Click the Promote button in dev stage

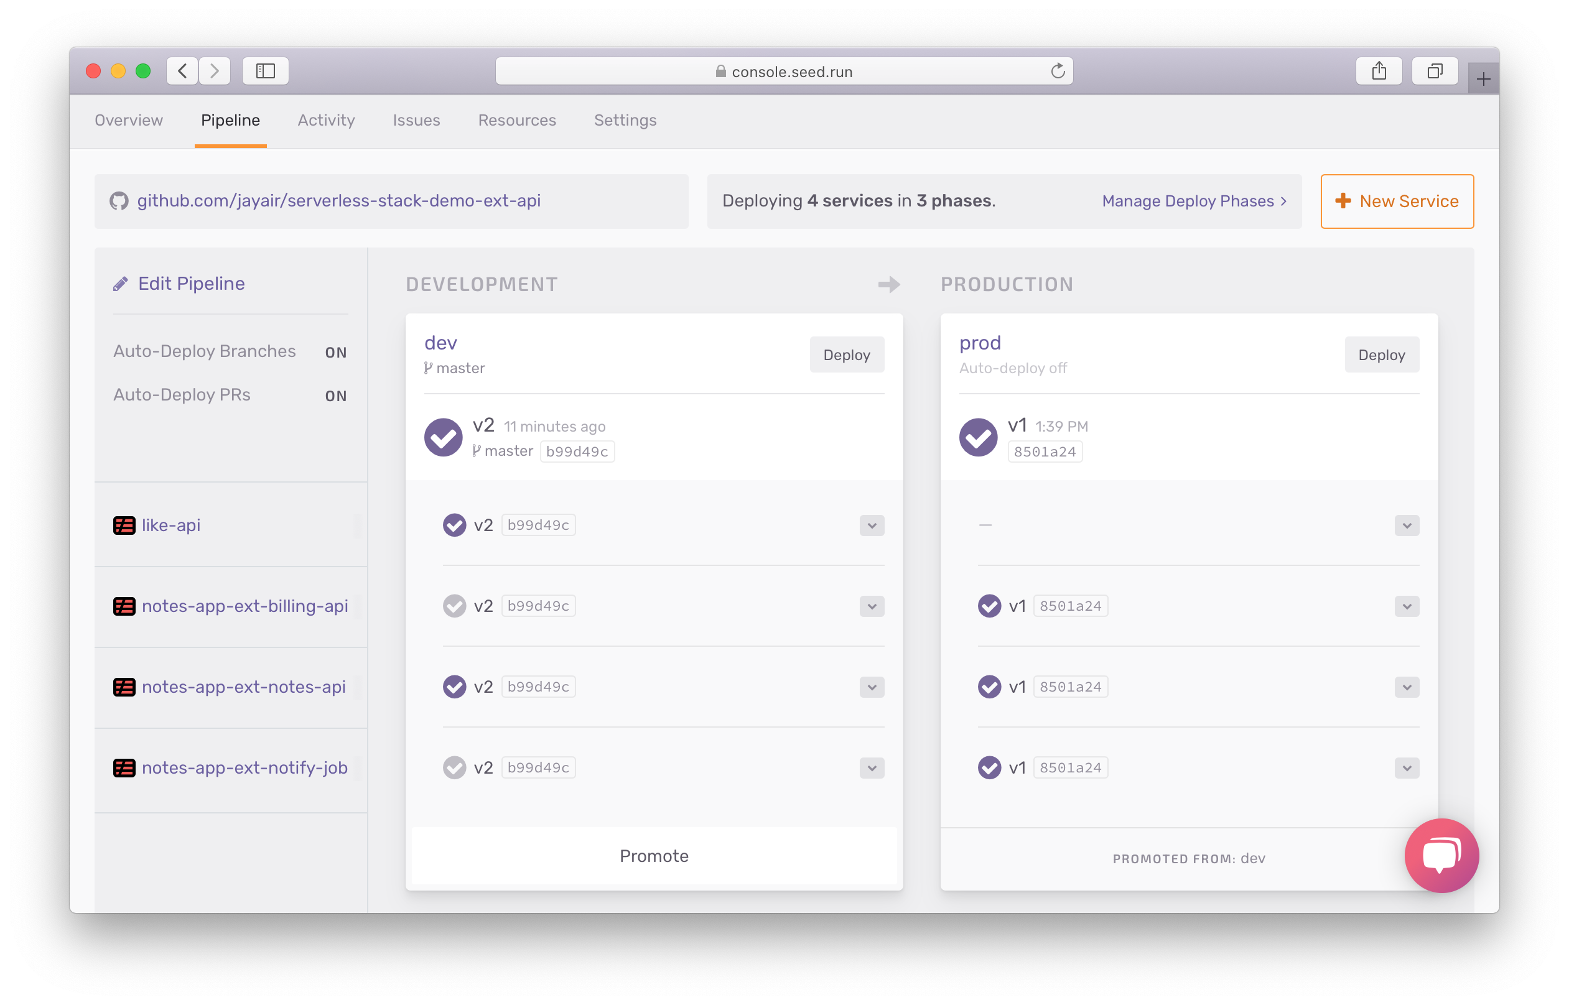(x=653, y=855)
